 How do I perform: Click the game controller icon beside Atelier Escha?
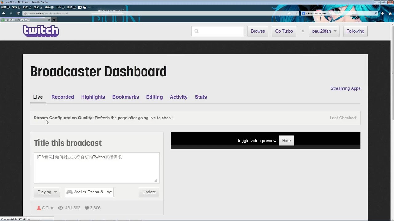(70, 192)
